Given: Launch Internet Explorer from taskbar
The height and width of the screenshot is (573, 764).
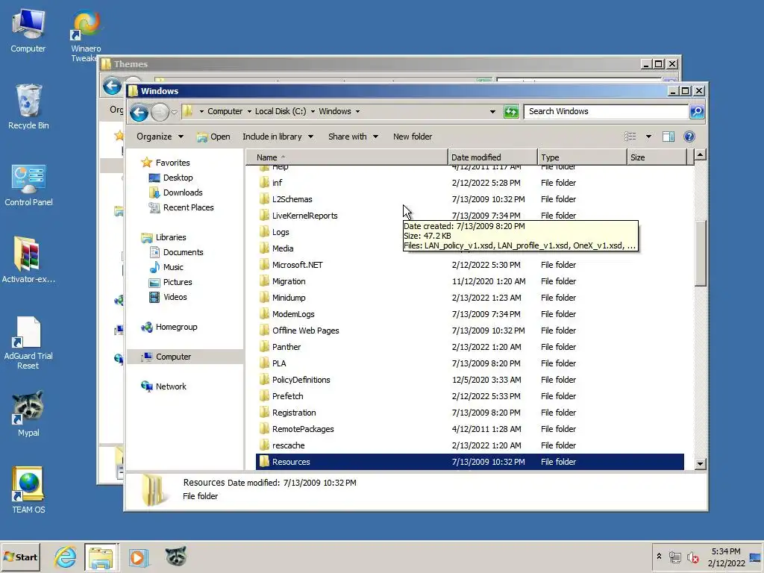Looking at the screenshot, I should [66, 557].
